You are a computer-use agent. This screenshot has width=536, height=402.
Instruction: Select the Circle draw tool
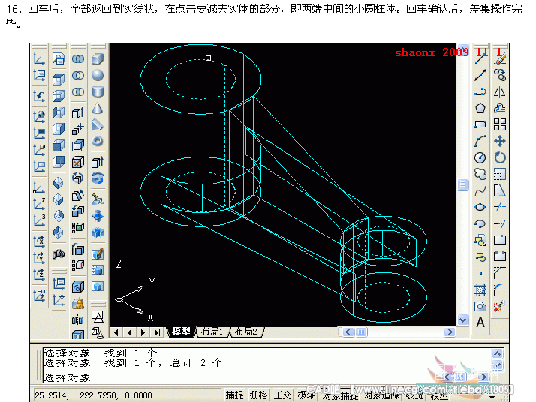[x=480, y=157]
